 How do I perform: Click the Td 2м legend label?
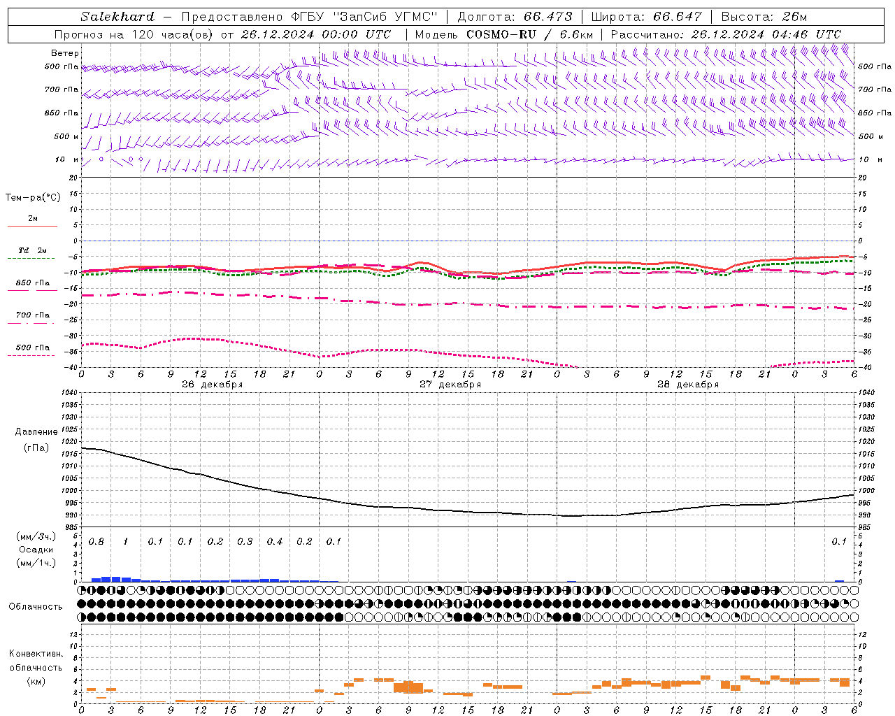pos(32,250)
